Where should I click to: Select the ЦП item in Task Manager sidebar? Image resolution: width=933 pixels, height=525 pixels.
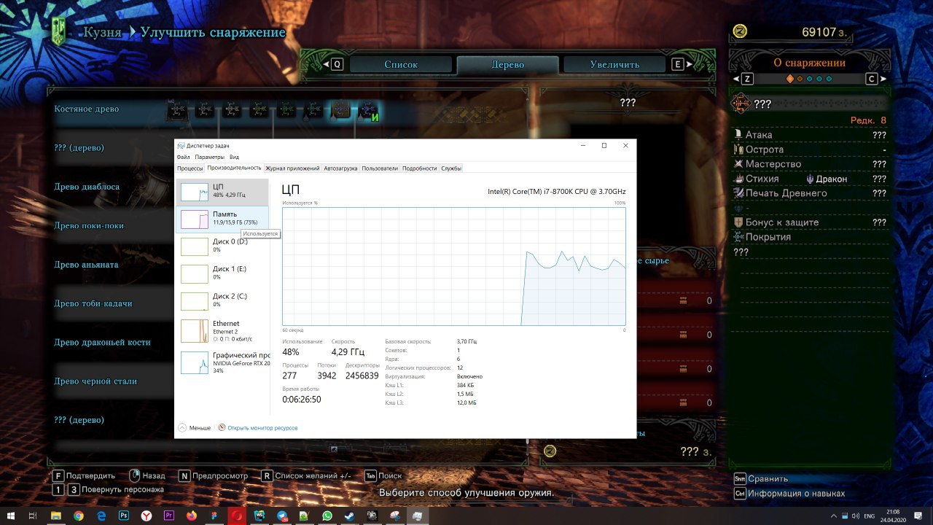222,191
